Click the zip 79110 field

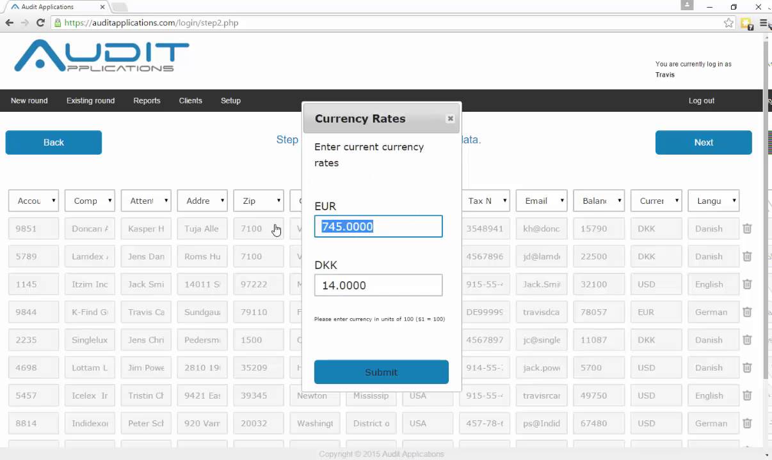(259, 312)
